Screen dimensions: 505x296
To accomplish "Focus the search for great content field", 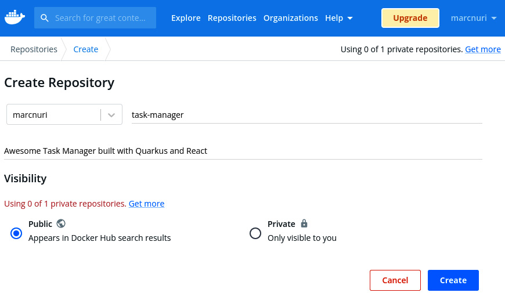I will tap(95, 18).
